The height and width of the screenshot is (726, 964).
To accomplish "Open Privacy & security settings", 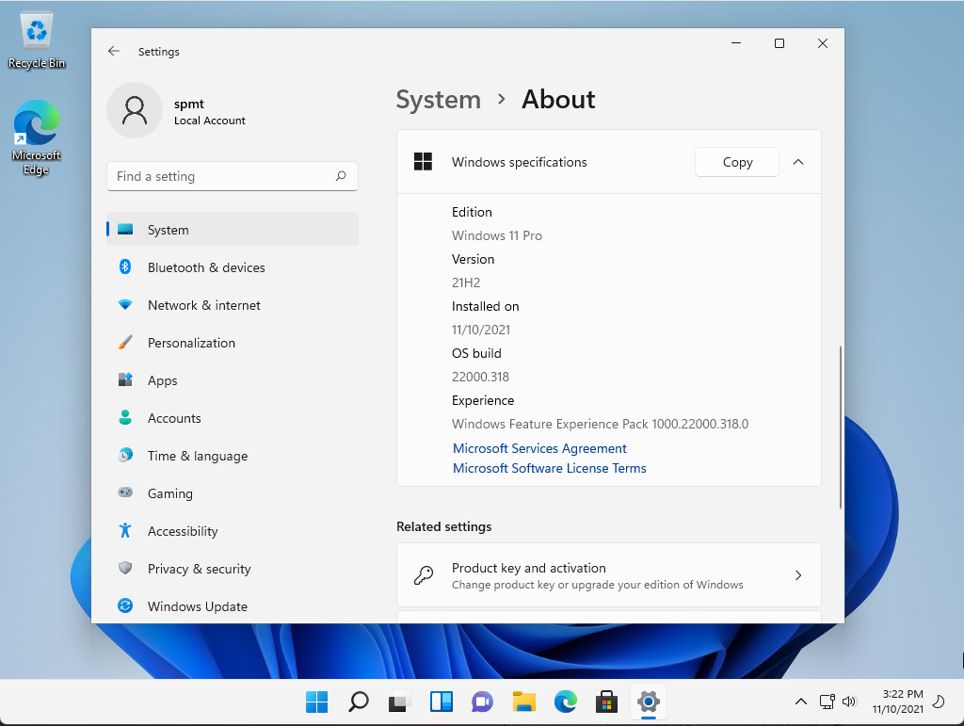I will [x=233, y=568].
